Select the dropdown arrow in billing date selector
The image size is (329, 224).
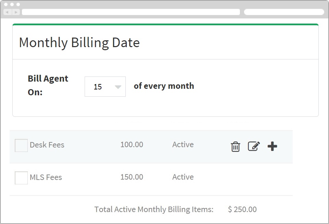pyautogui.click(x=118, y=86)
